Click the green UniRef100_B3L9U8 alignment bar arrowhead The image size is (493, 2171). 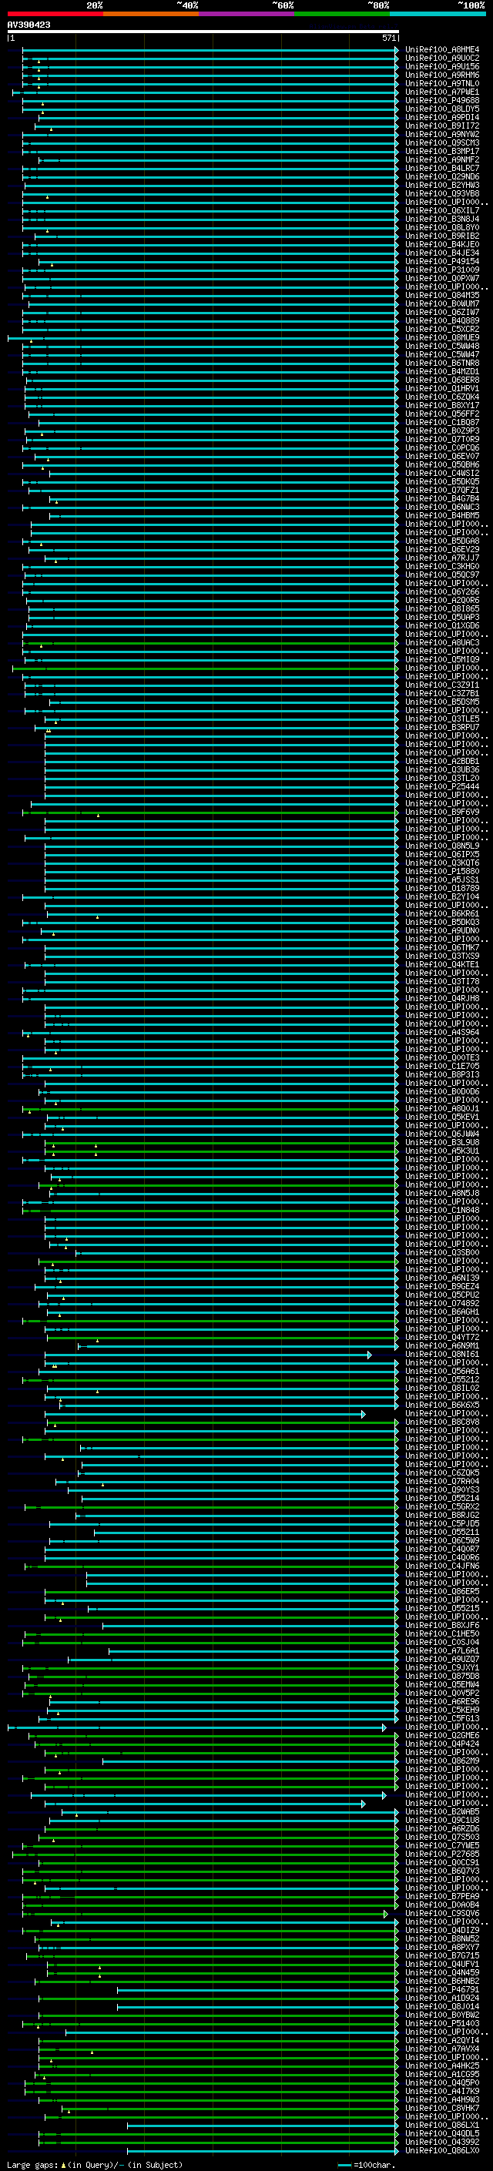pyautogui.click(x=397, y=1143)
